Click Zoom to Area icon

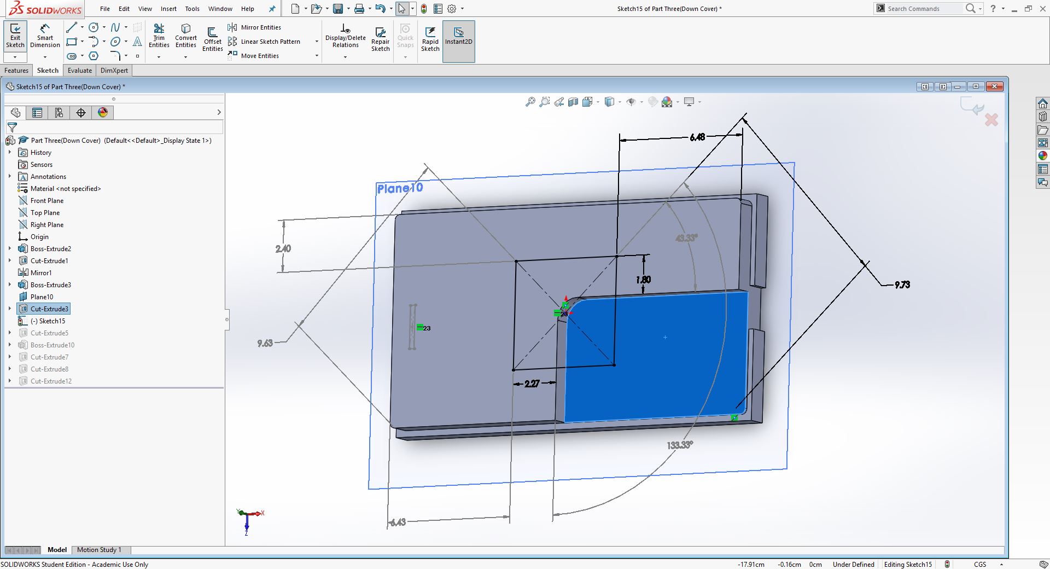pos(544,102)
